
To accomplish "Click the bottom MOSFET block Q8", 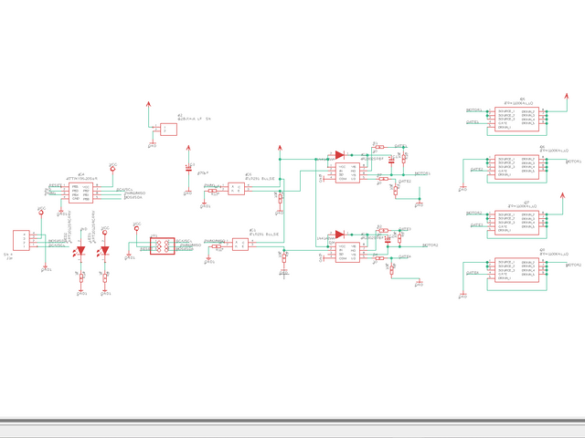I will coord(517,269).
